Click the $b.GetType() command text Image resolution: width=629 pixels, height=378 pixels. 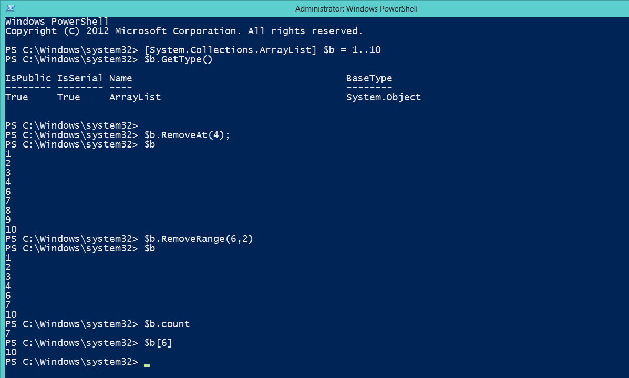(x=179, y=60)
